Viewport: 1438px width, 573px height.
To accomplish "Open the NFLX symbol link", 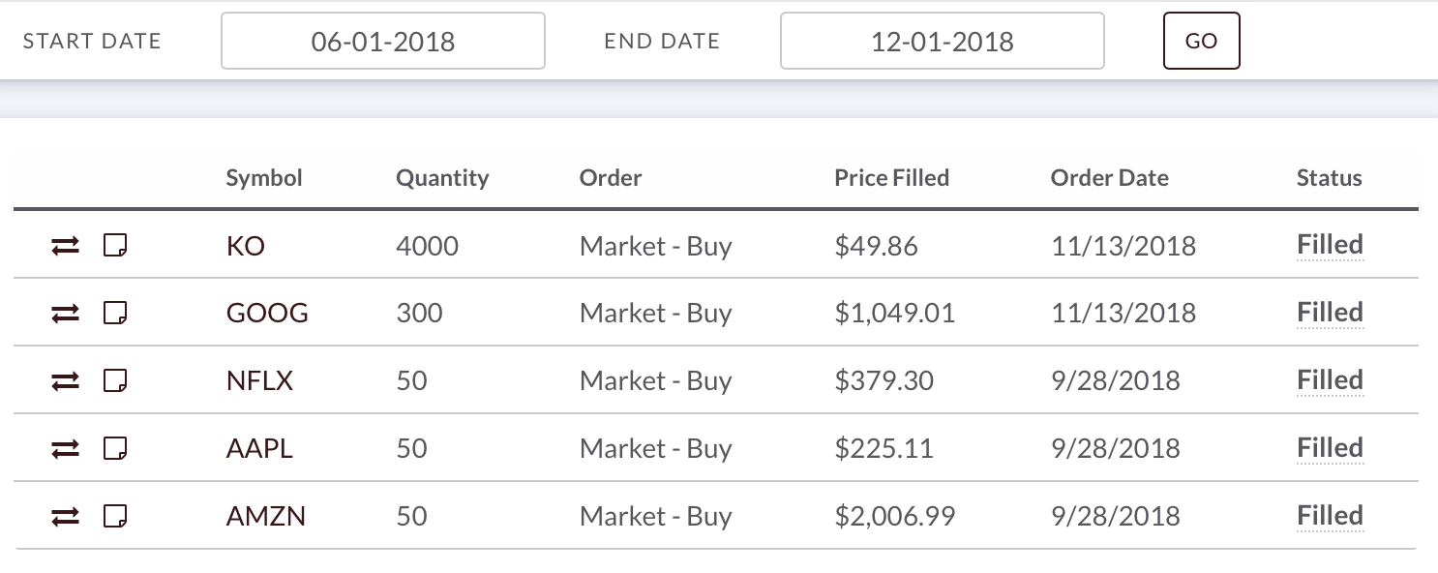I will (259, 381).
